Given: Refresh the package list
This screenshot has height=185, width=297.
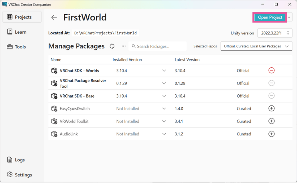Looking at the screenshot, I should 112,46.
